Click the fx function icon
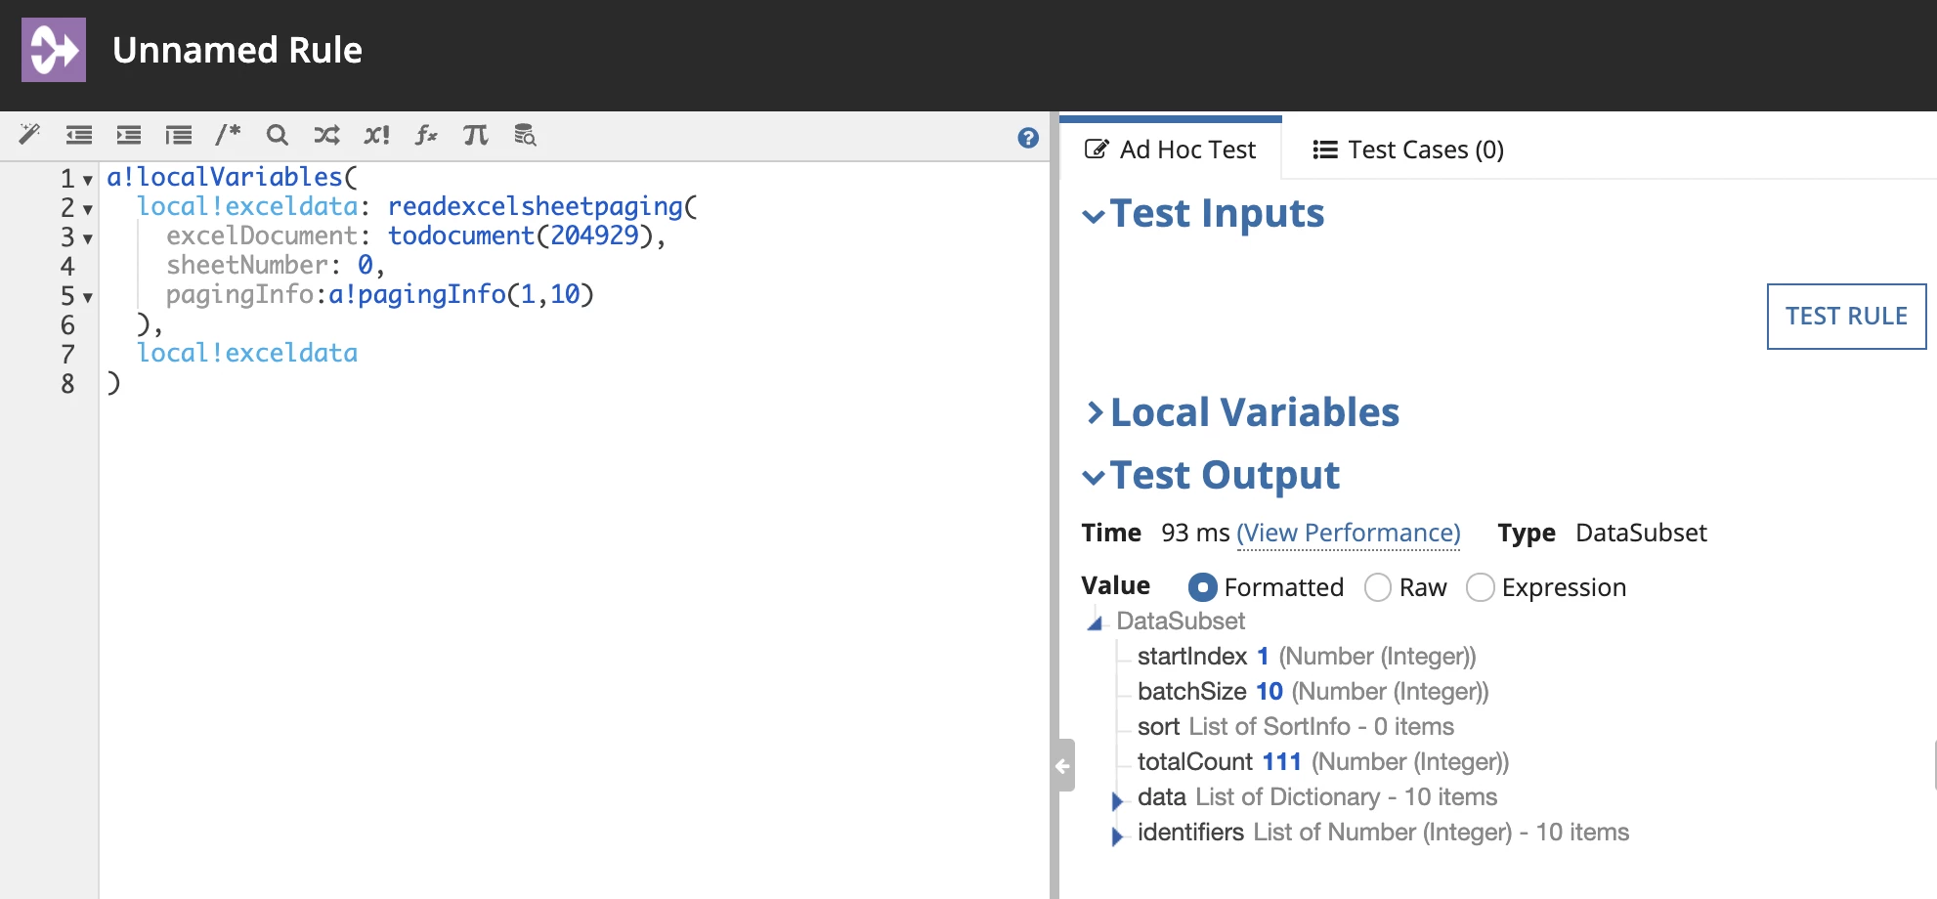 click(x=426, y=135)
